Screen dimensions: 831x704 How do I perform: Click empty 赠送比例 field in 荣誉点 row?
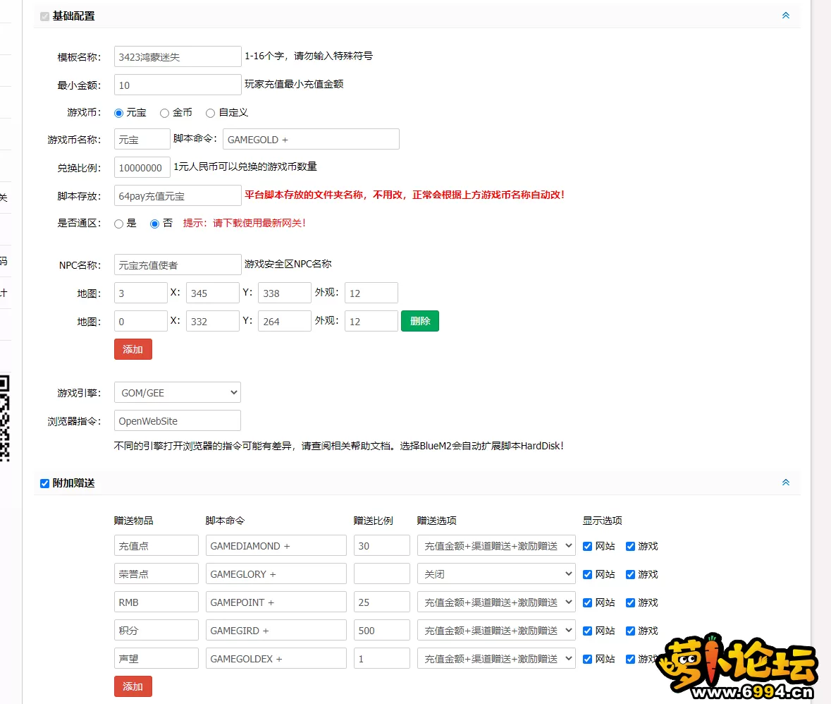(381, 573)
